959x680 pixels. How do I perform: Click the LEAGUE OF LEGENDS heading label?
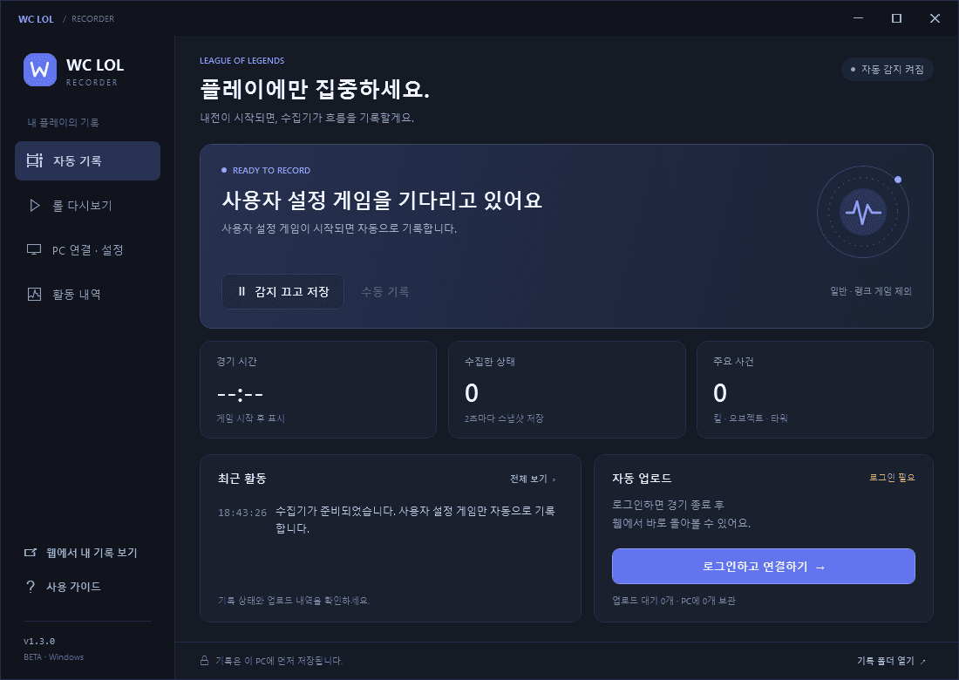click(x=241, y=60)
